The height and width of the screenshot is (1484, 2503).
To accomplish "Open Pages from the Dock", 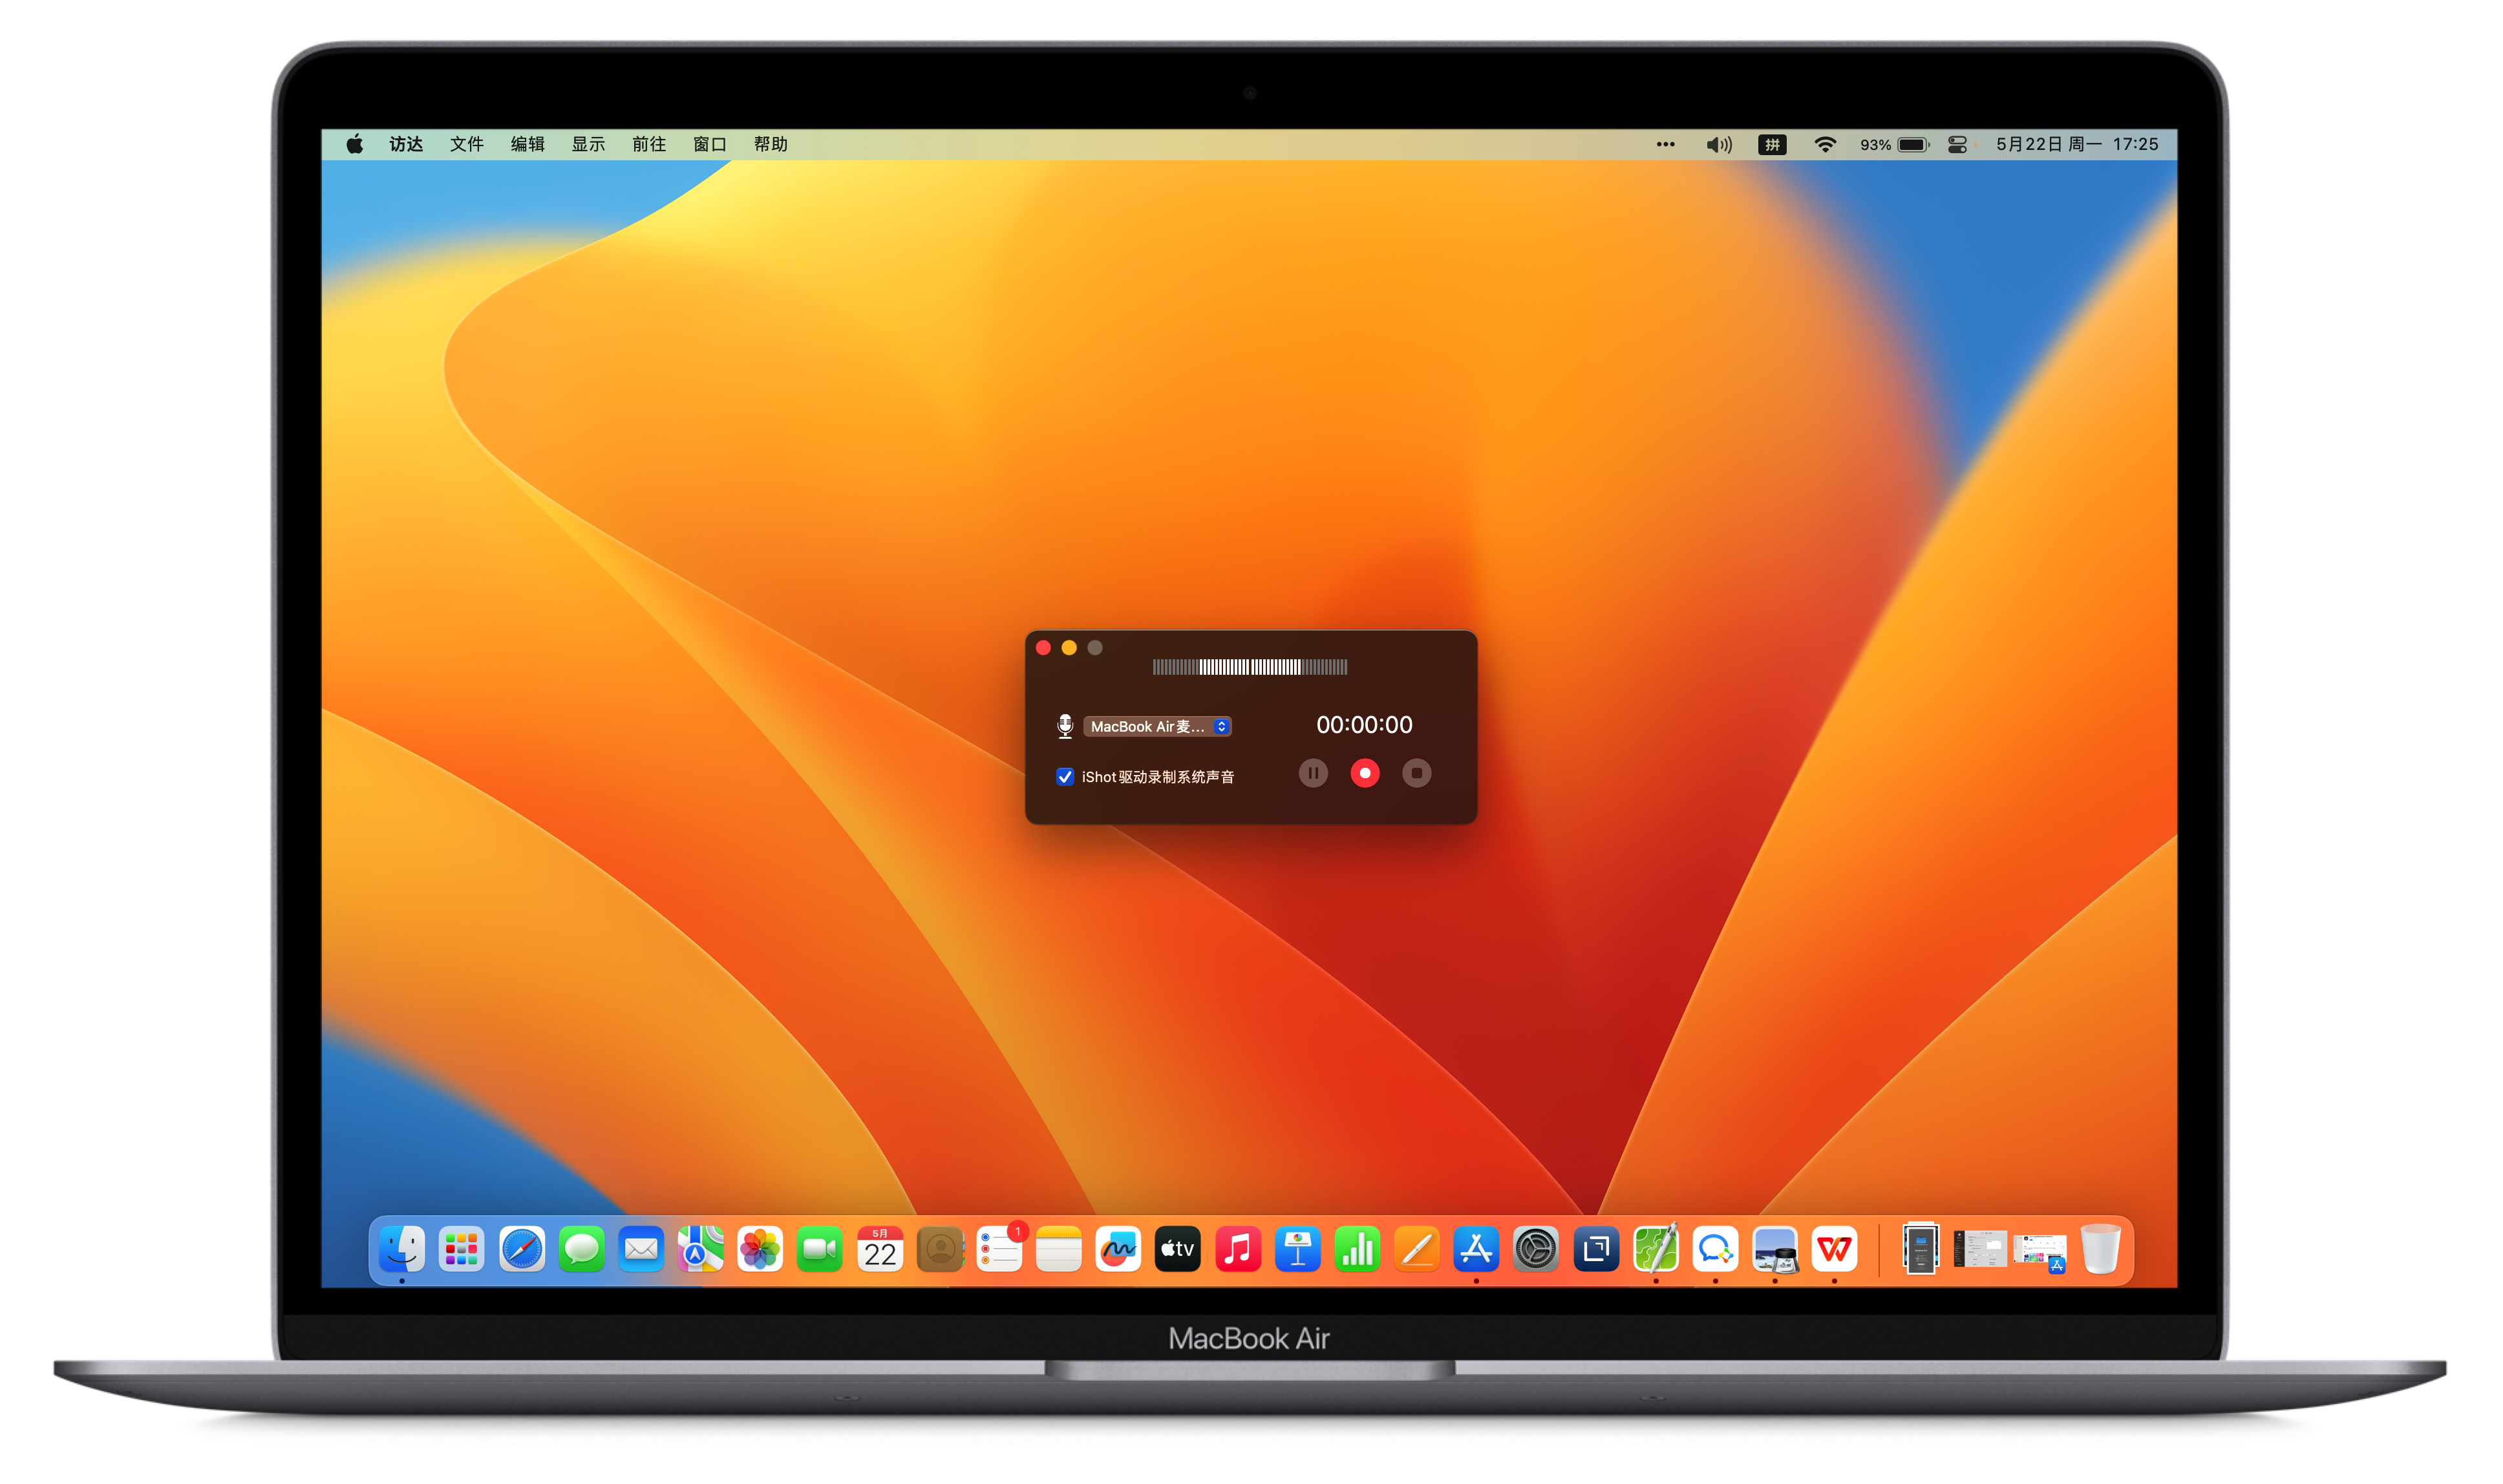I will (x=1417, y=1249).
